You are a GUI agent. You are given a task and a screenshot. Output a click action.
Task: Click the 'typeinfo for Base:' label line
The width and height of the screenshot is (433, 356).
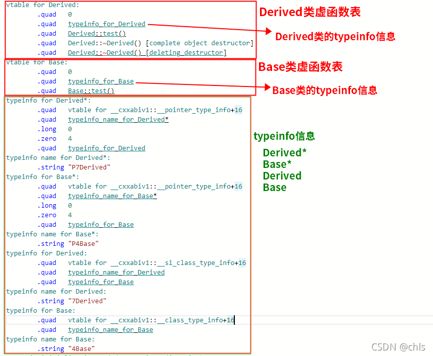pyautogui.click(x=41, y=311)
